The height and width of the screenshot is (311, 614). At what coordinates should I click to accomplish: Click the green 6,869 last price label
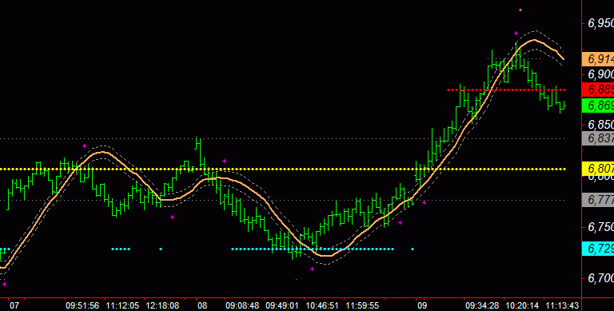(x=598, y=106)
